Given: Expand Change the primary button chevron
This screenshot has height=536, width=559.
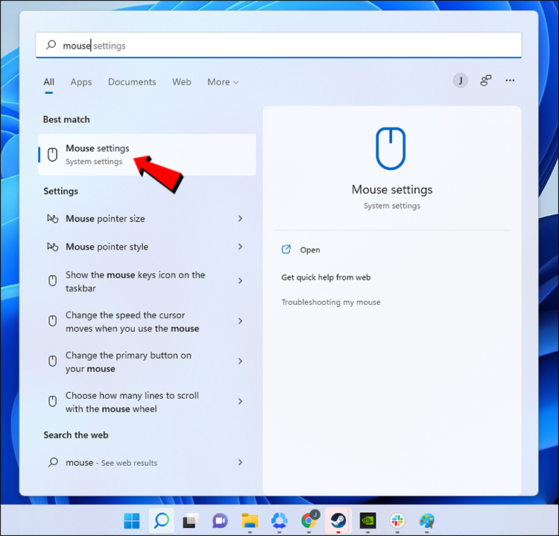Looking at the screenshot, I should [240, 362].
